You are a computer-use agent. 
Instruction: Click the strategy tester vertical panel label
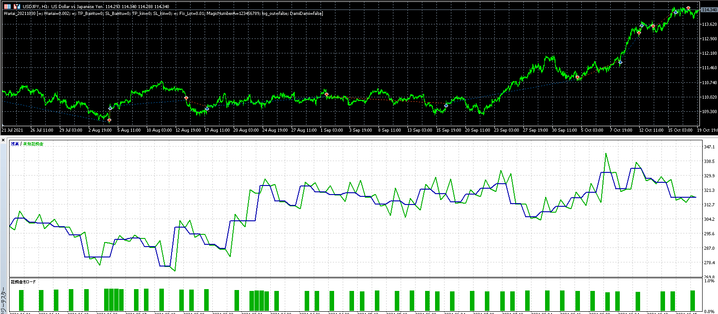click(x=3, y=300)
